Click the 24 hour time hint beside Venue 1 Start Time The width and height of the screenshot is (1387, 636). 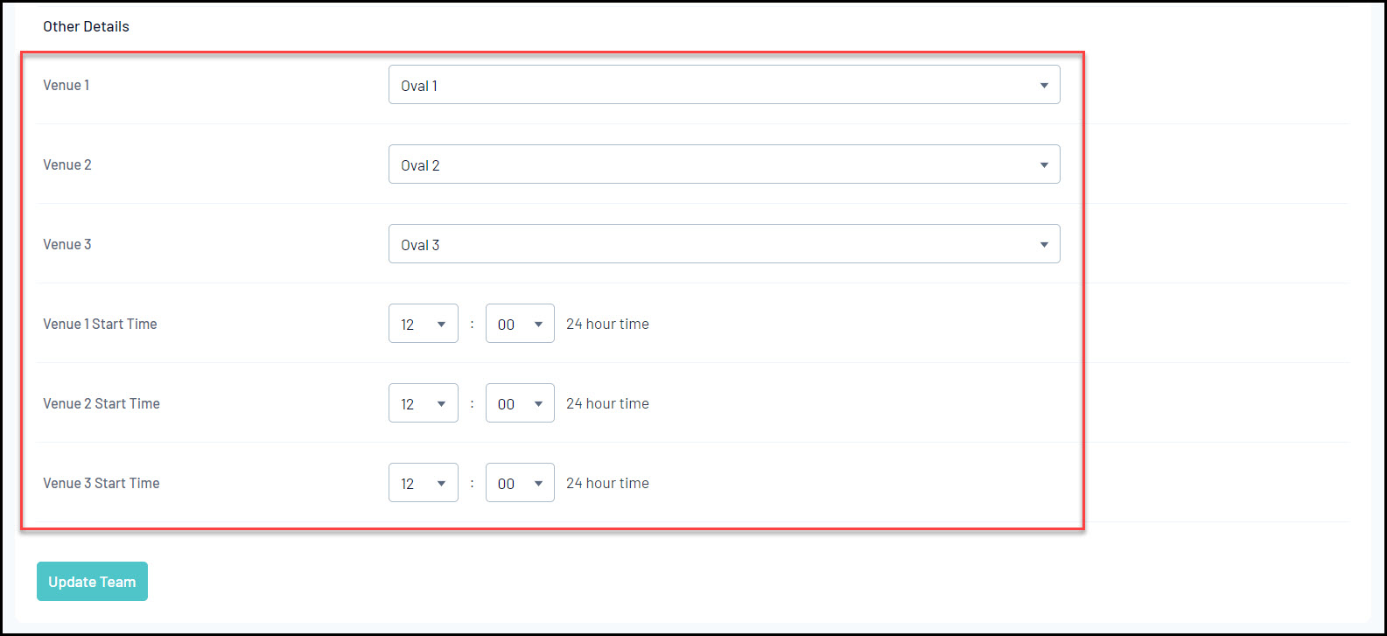[607, 324]
